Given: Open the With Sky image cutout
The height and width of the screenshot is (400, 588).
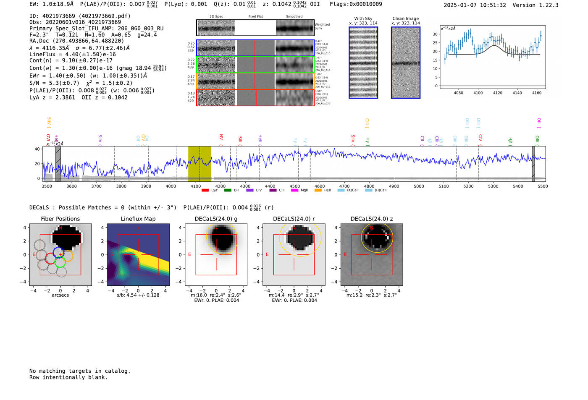Looking at the screenshot, I should (x=363, y=63).
